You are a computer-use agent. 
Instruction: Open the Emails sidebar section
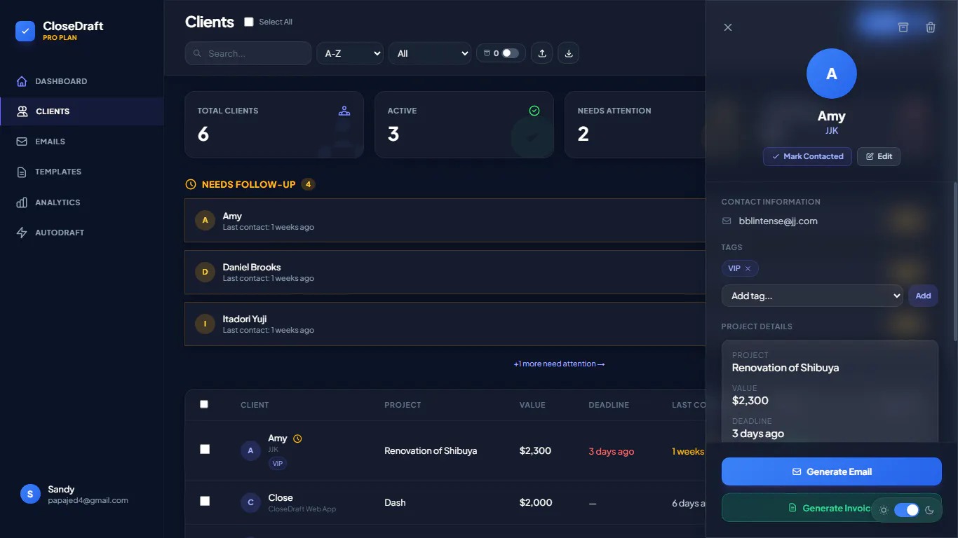tap(82, 142)
